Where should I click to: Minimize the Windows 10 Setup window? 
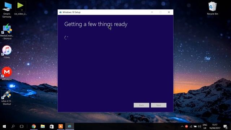[152, 12]
